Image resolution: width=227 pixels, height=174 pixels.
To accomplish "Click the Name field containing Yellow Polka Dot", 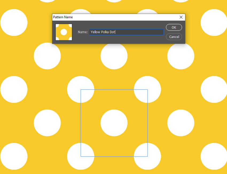I will [x=126, y=32].
